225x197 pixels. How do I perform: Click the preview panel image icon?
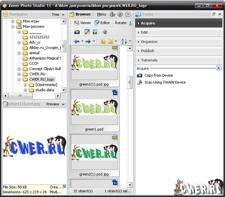(x=6, y=104)
